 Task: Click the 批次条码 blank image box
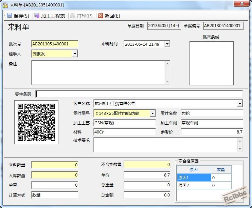[x=212, y=63]
